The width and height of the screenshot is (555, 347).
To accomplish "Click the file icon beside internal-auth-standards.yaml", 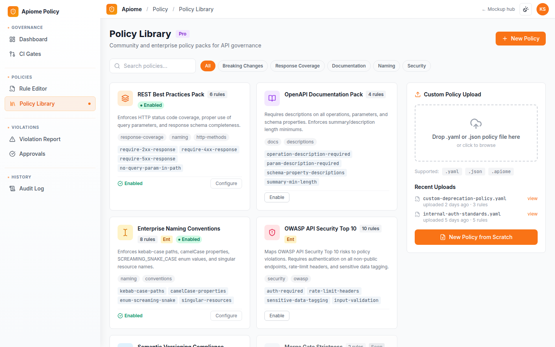I will pos(417,214).
